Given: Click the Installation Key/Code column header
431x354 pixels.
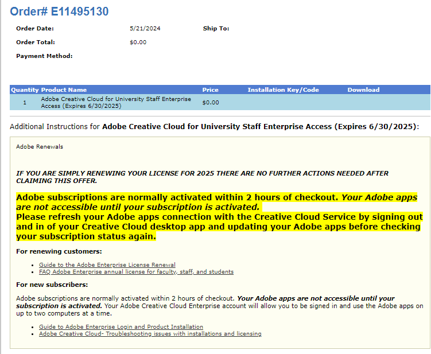Looking at the screenshot, I should [x=283, y=90].
